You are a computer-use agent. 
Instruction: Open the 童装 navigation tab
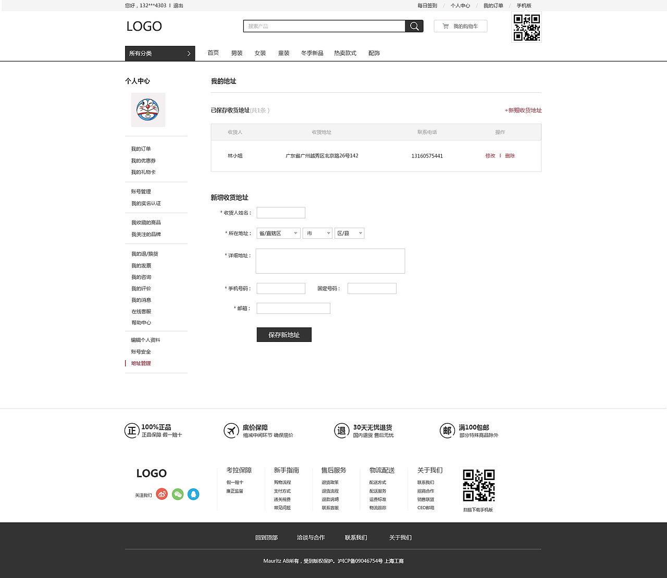coord(283,53)
